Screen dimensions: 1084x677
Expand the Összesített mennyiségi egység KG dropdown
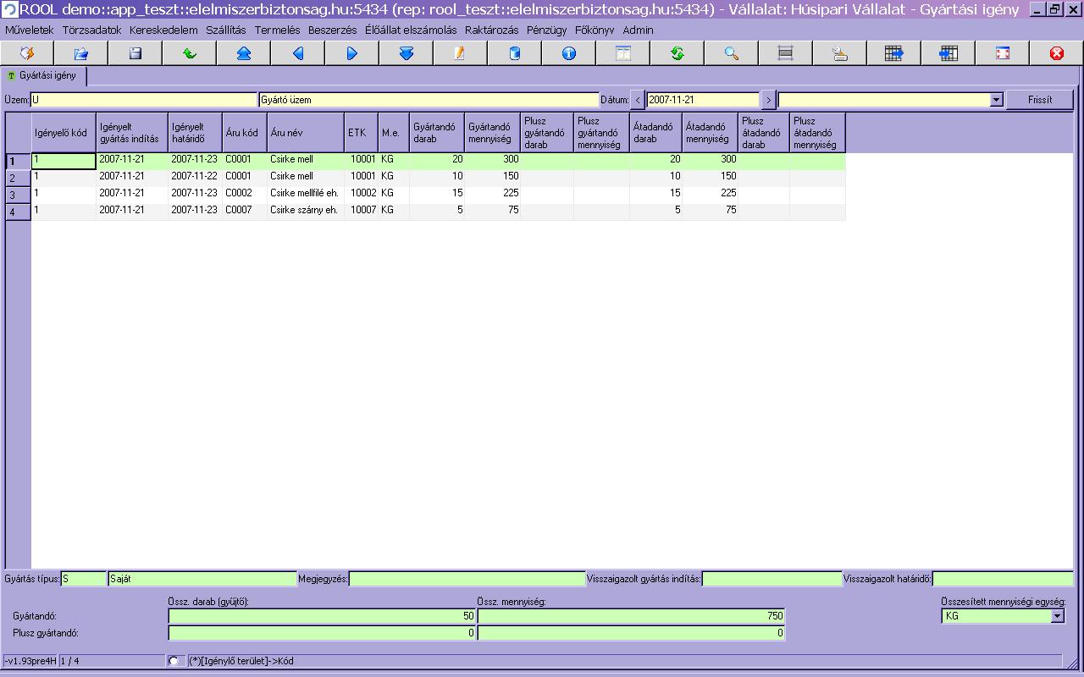tap(1057, 616)
